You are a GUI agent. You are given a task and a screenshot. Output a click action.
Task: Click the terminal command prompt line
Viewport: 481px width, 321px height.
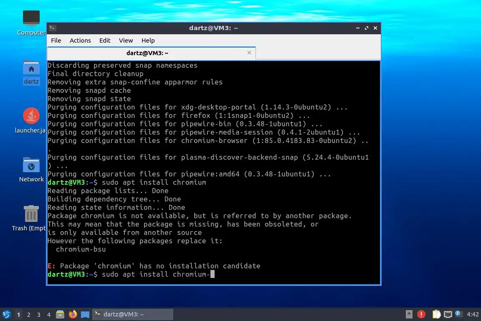click(131, 274)
